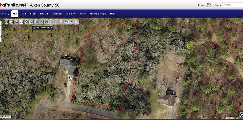The height and width of the screenshot is (120, 243).
Task: Activate the zoom-in magnifier tool
Action: (16, 22)
